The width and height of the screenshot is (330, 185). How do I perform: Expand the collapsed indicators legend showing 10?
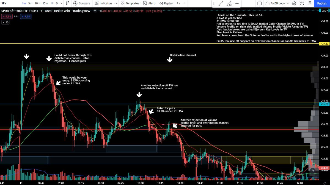tap(5, 22)
